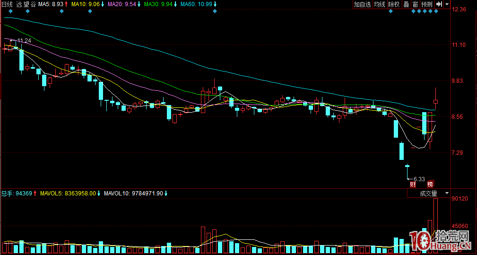
Task: Open the 窗 window layout button
Action: tap(415, 4)
